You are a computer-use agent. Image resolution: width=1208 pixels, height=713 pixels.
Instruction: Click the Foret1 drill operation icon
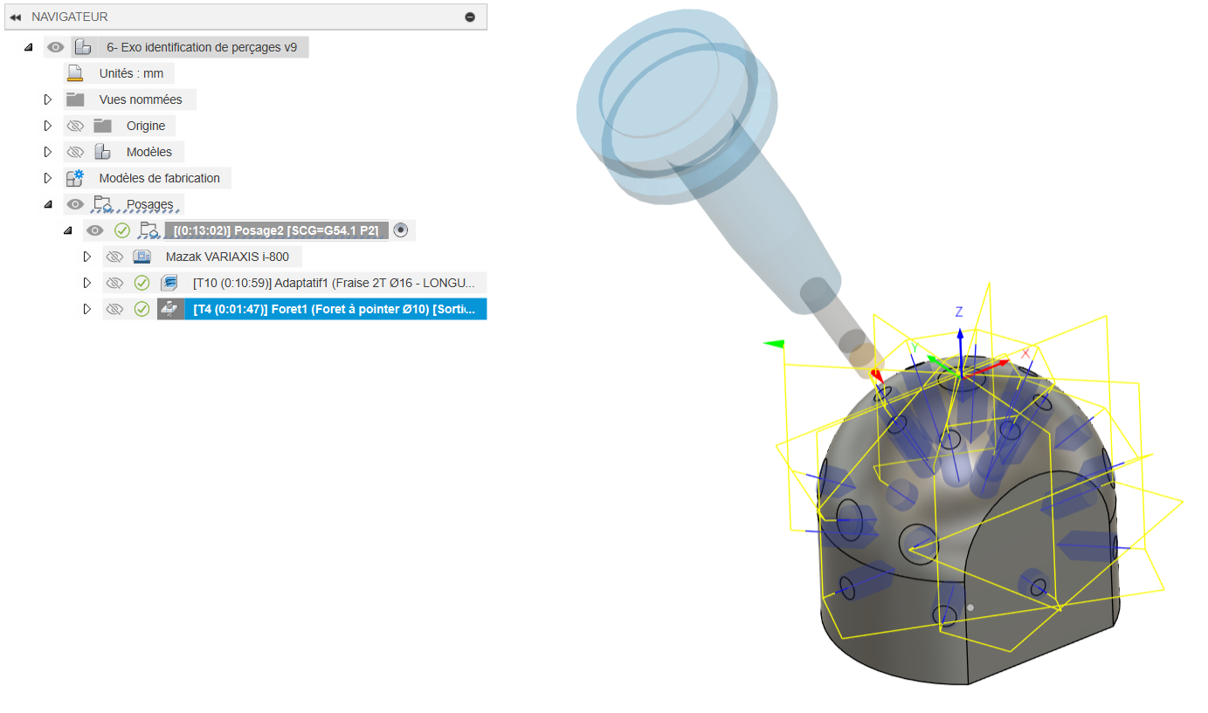(169, 309)
